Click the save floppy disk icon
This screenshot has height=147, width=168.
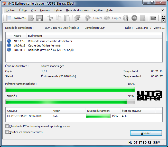39,18
